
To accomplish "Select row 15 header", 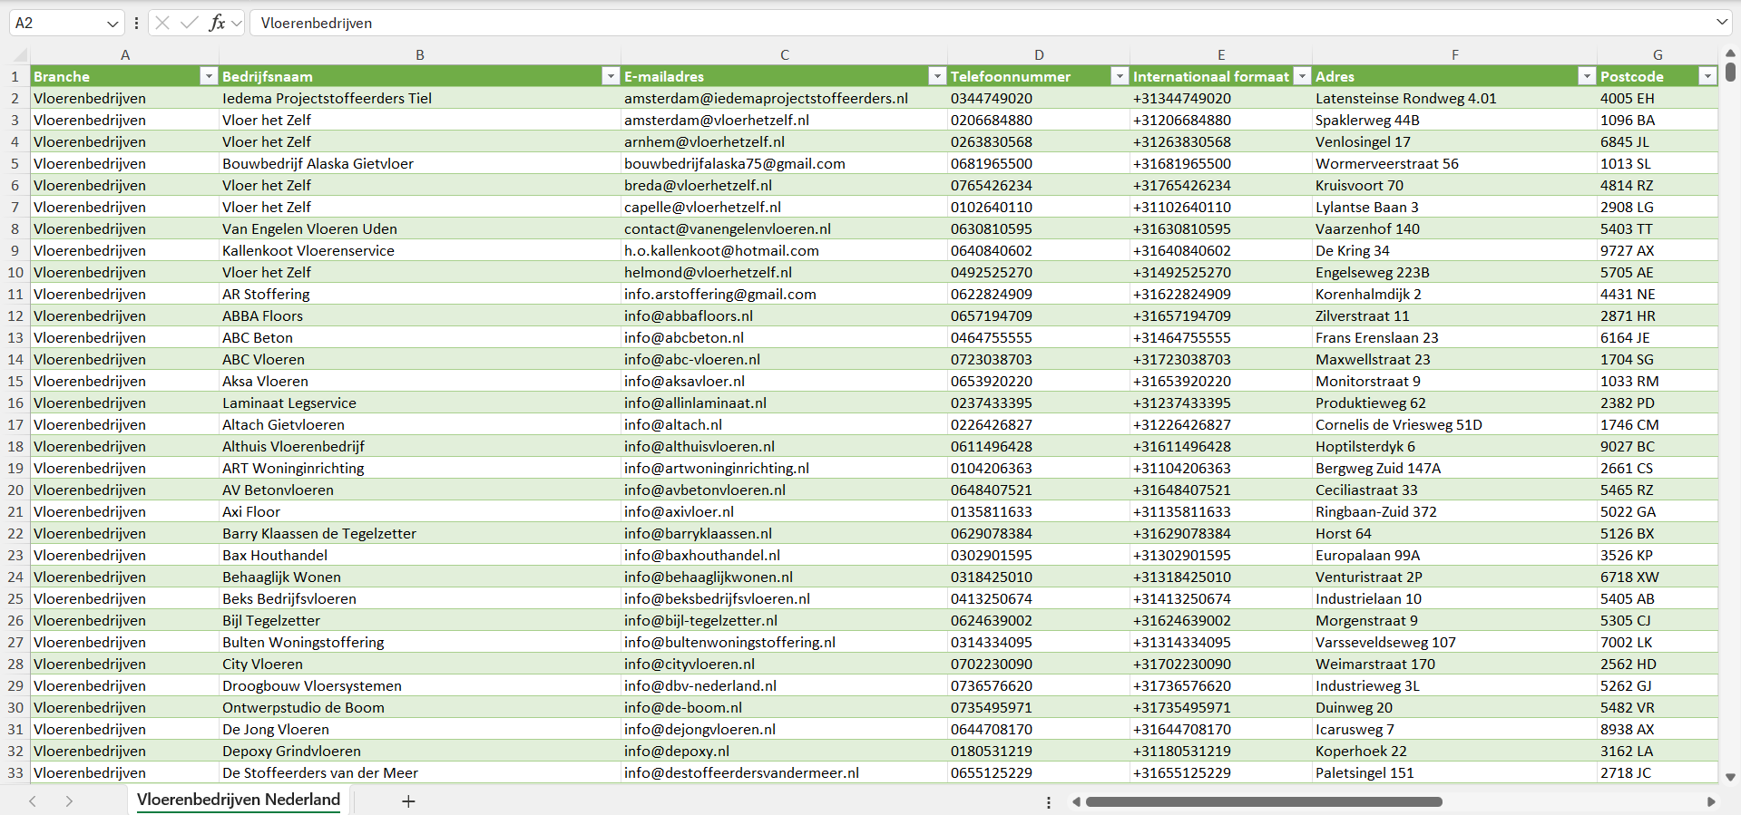I will (x=15, y=382).
